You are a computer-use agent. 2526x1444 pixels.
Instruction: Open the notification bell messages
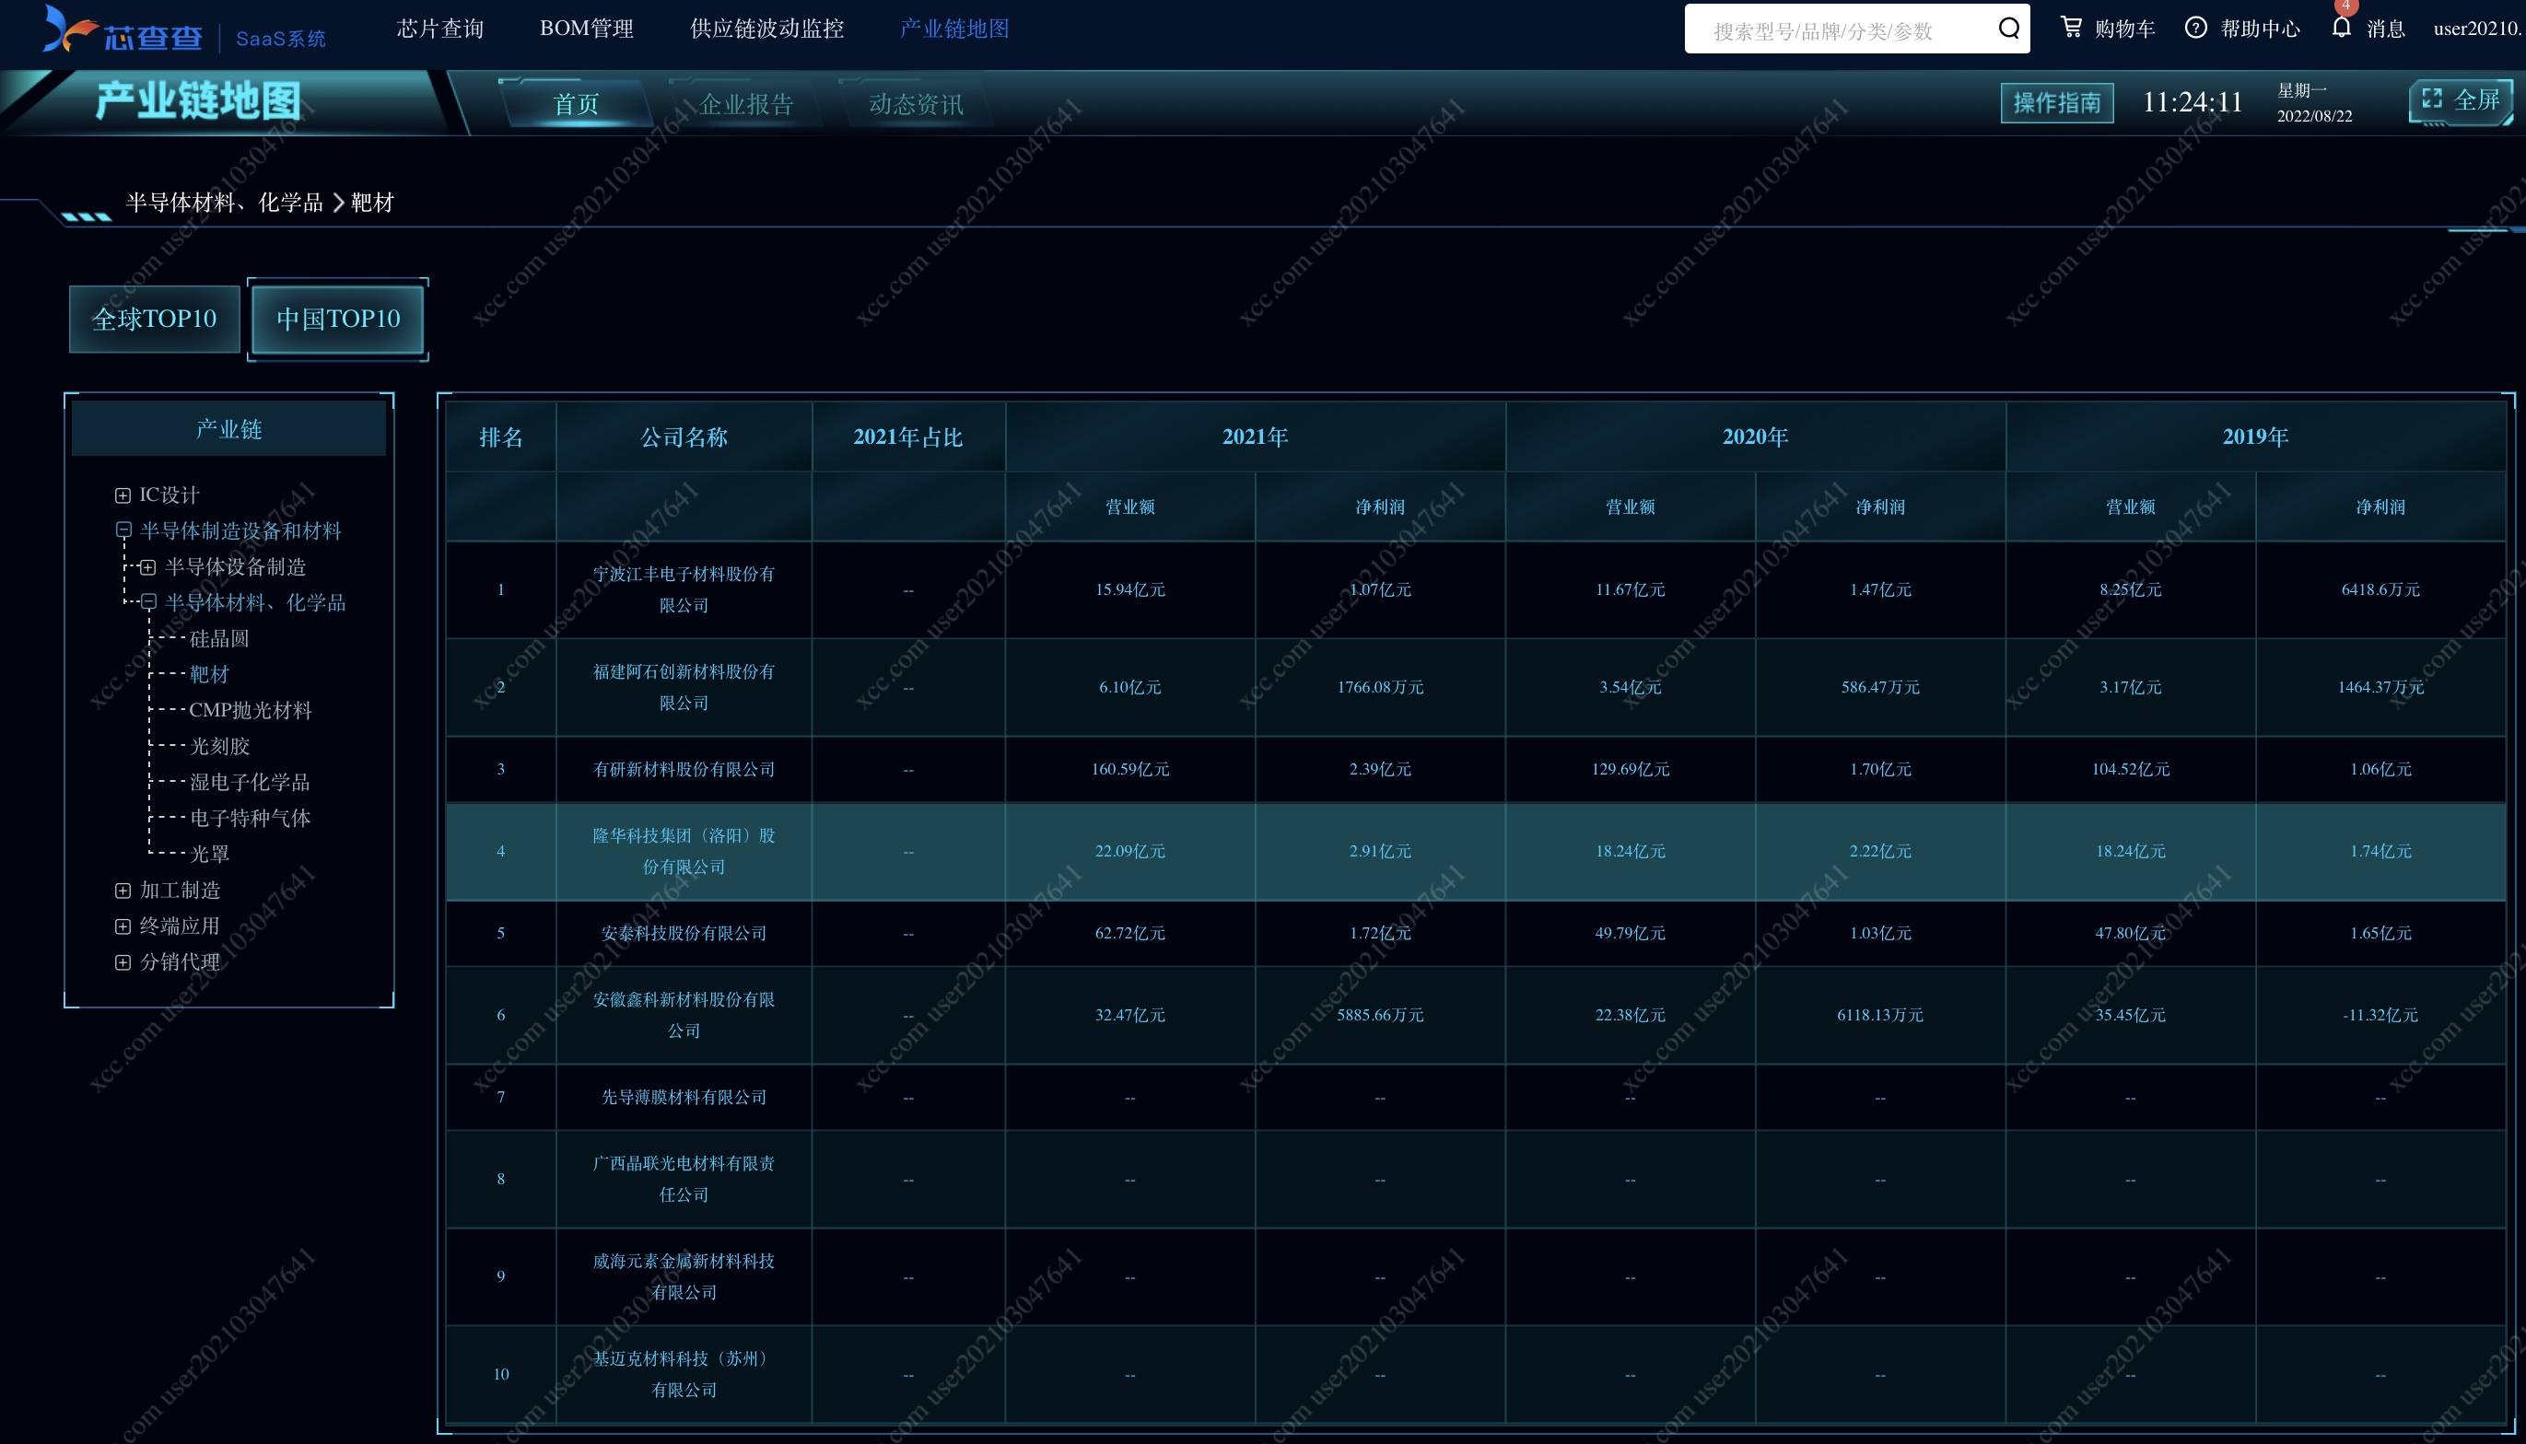pos(2342,27)
